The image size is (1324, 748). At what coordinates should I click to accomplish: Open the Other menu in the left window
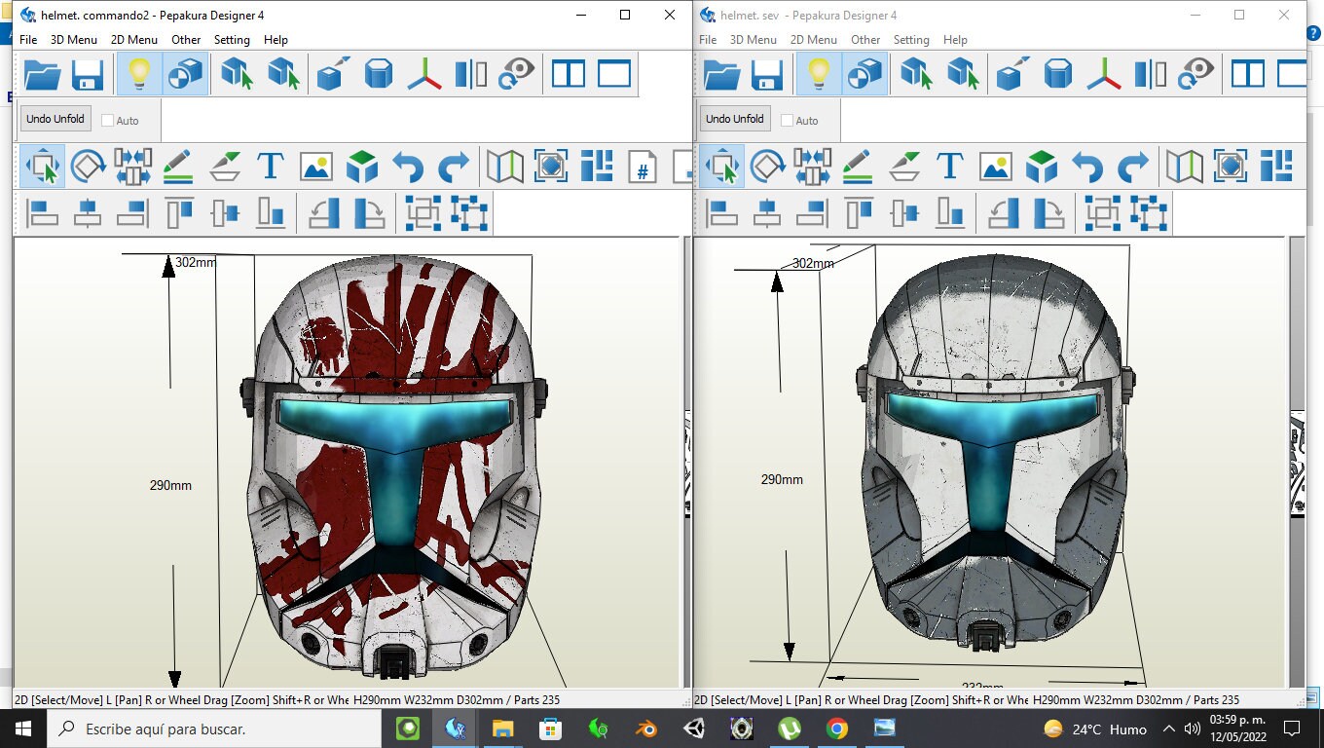pyautogui.click(x=186, y=40)
